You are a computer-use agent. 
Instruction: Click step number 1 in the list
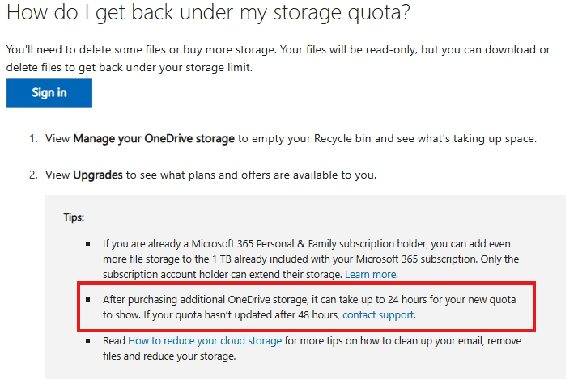click(34, 138)
